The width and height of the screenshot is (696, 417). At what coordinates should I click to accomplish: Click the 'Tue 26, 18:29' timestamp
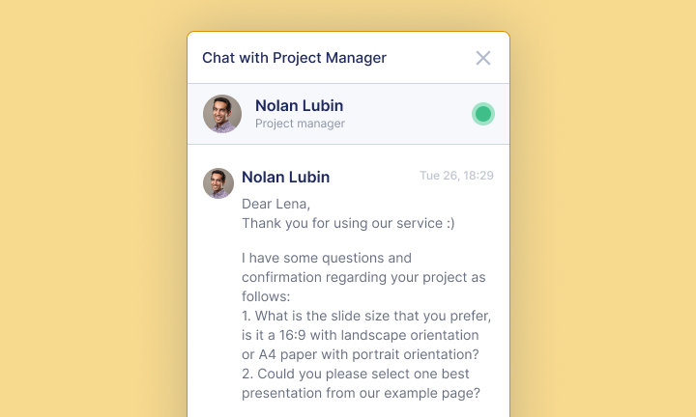click(x=456, y=176)
